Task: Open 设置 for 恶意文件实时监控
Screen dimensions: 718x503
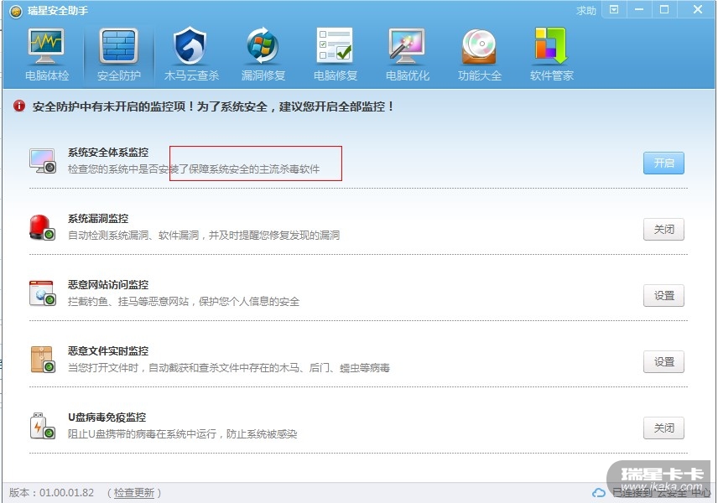Action: tap(663, 361)
